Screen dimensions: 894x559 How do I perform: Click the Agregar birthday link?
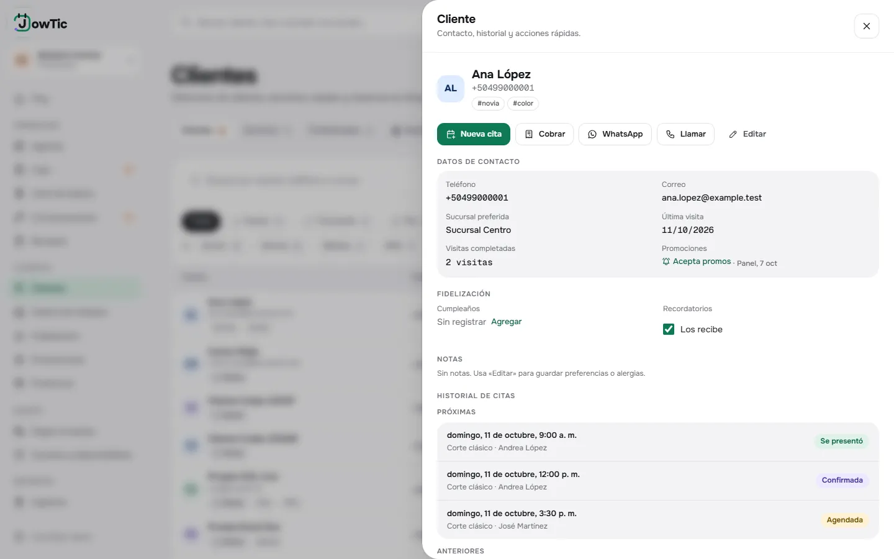[x=507, y=322]
